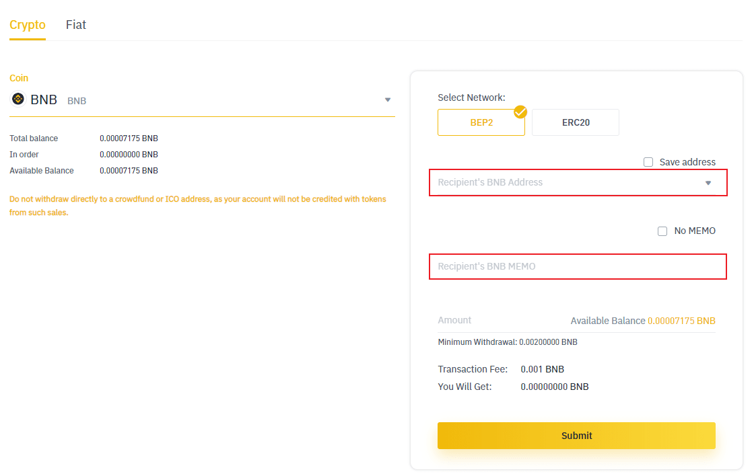
Task: Click the BEP2 selected checkmark badge
Action: (520, 112)
